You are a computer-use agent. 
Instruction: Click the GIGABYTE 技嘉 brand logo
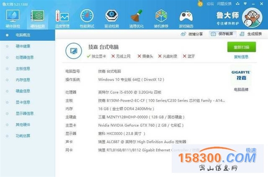(x=241, y=75)
